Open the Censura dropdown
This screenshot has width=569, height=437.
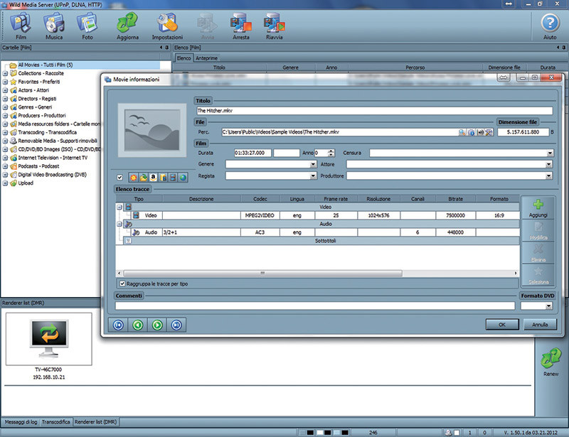550,153
